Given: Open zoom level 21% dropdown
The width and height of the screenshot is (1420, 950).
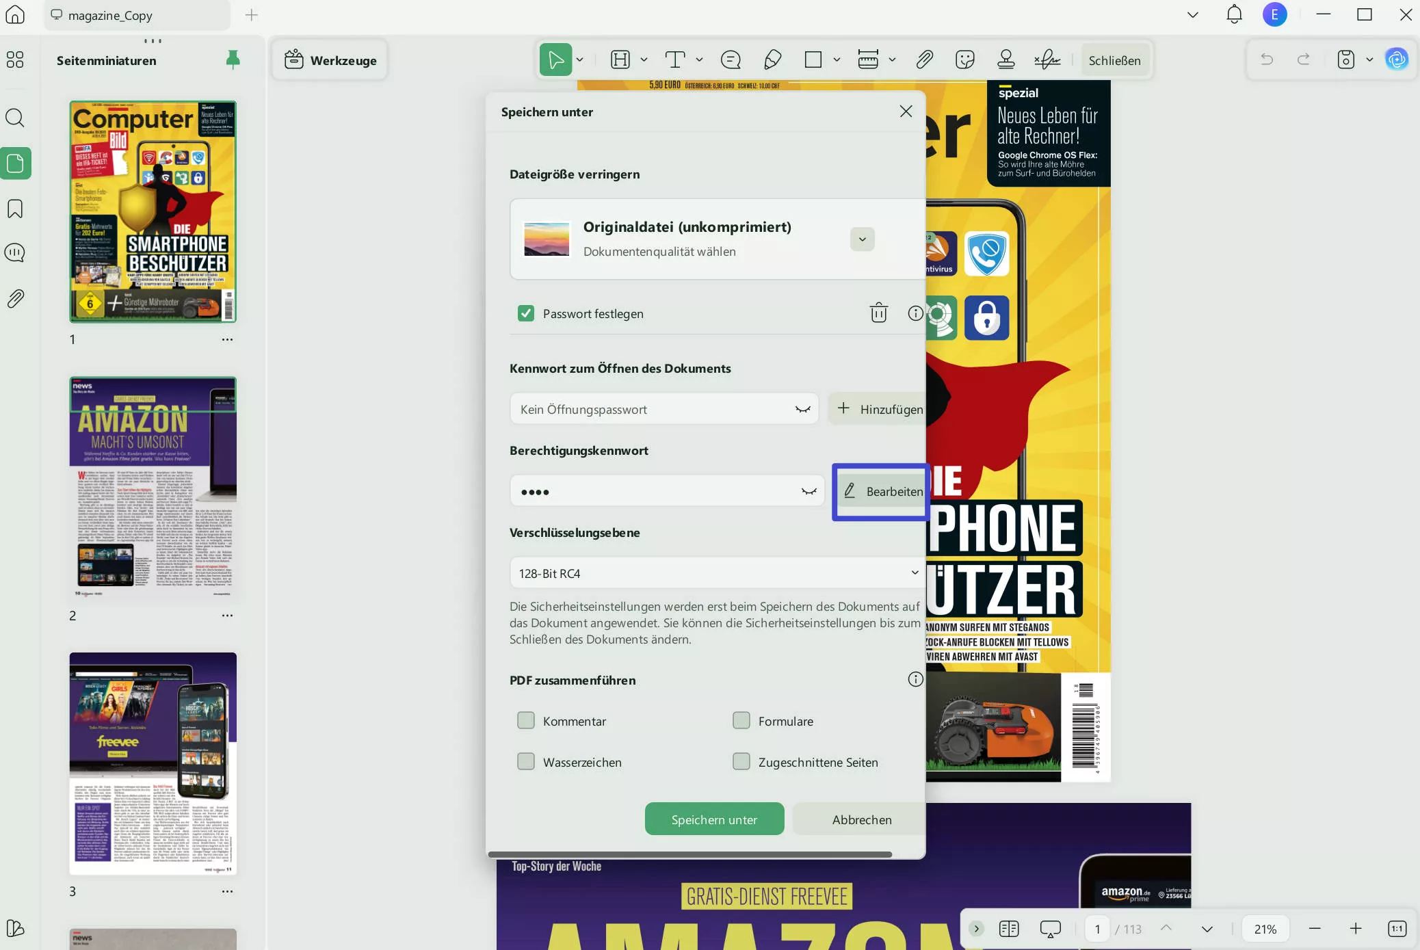Looking at the screenshot, I should pos(1265,929).
